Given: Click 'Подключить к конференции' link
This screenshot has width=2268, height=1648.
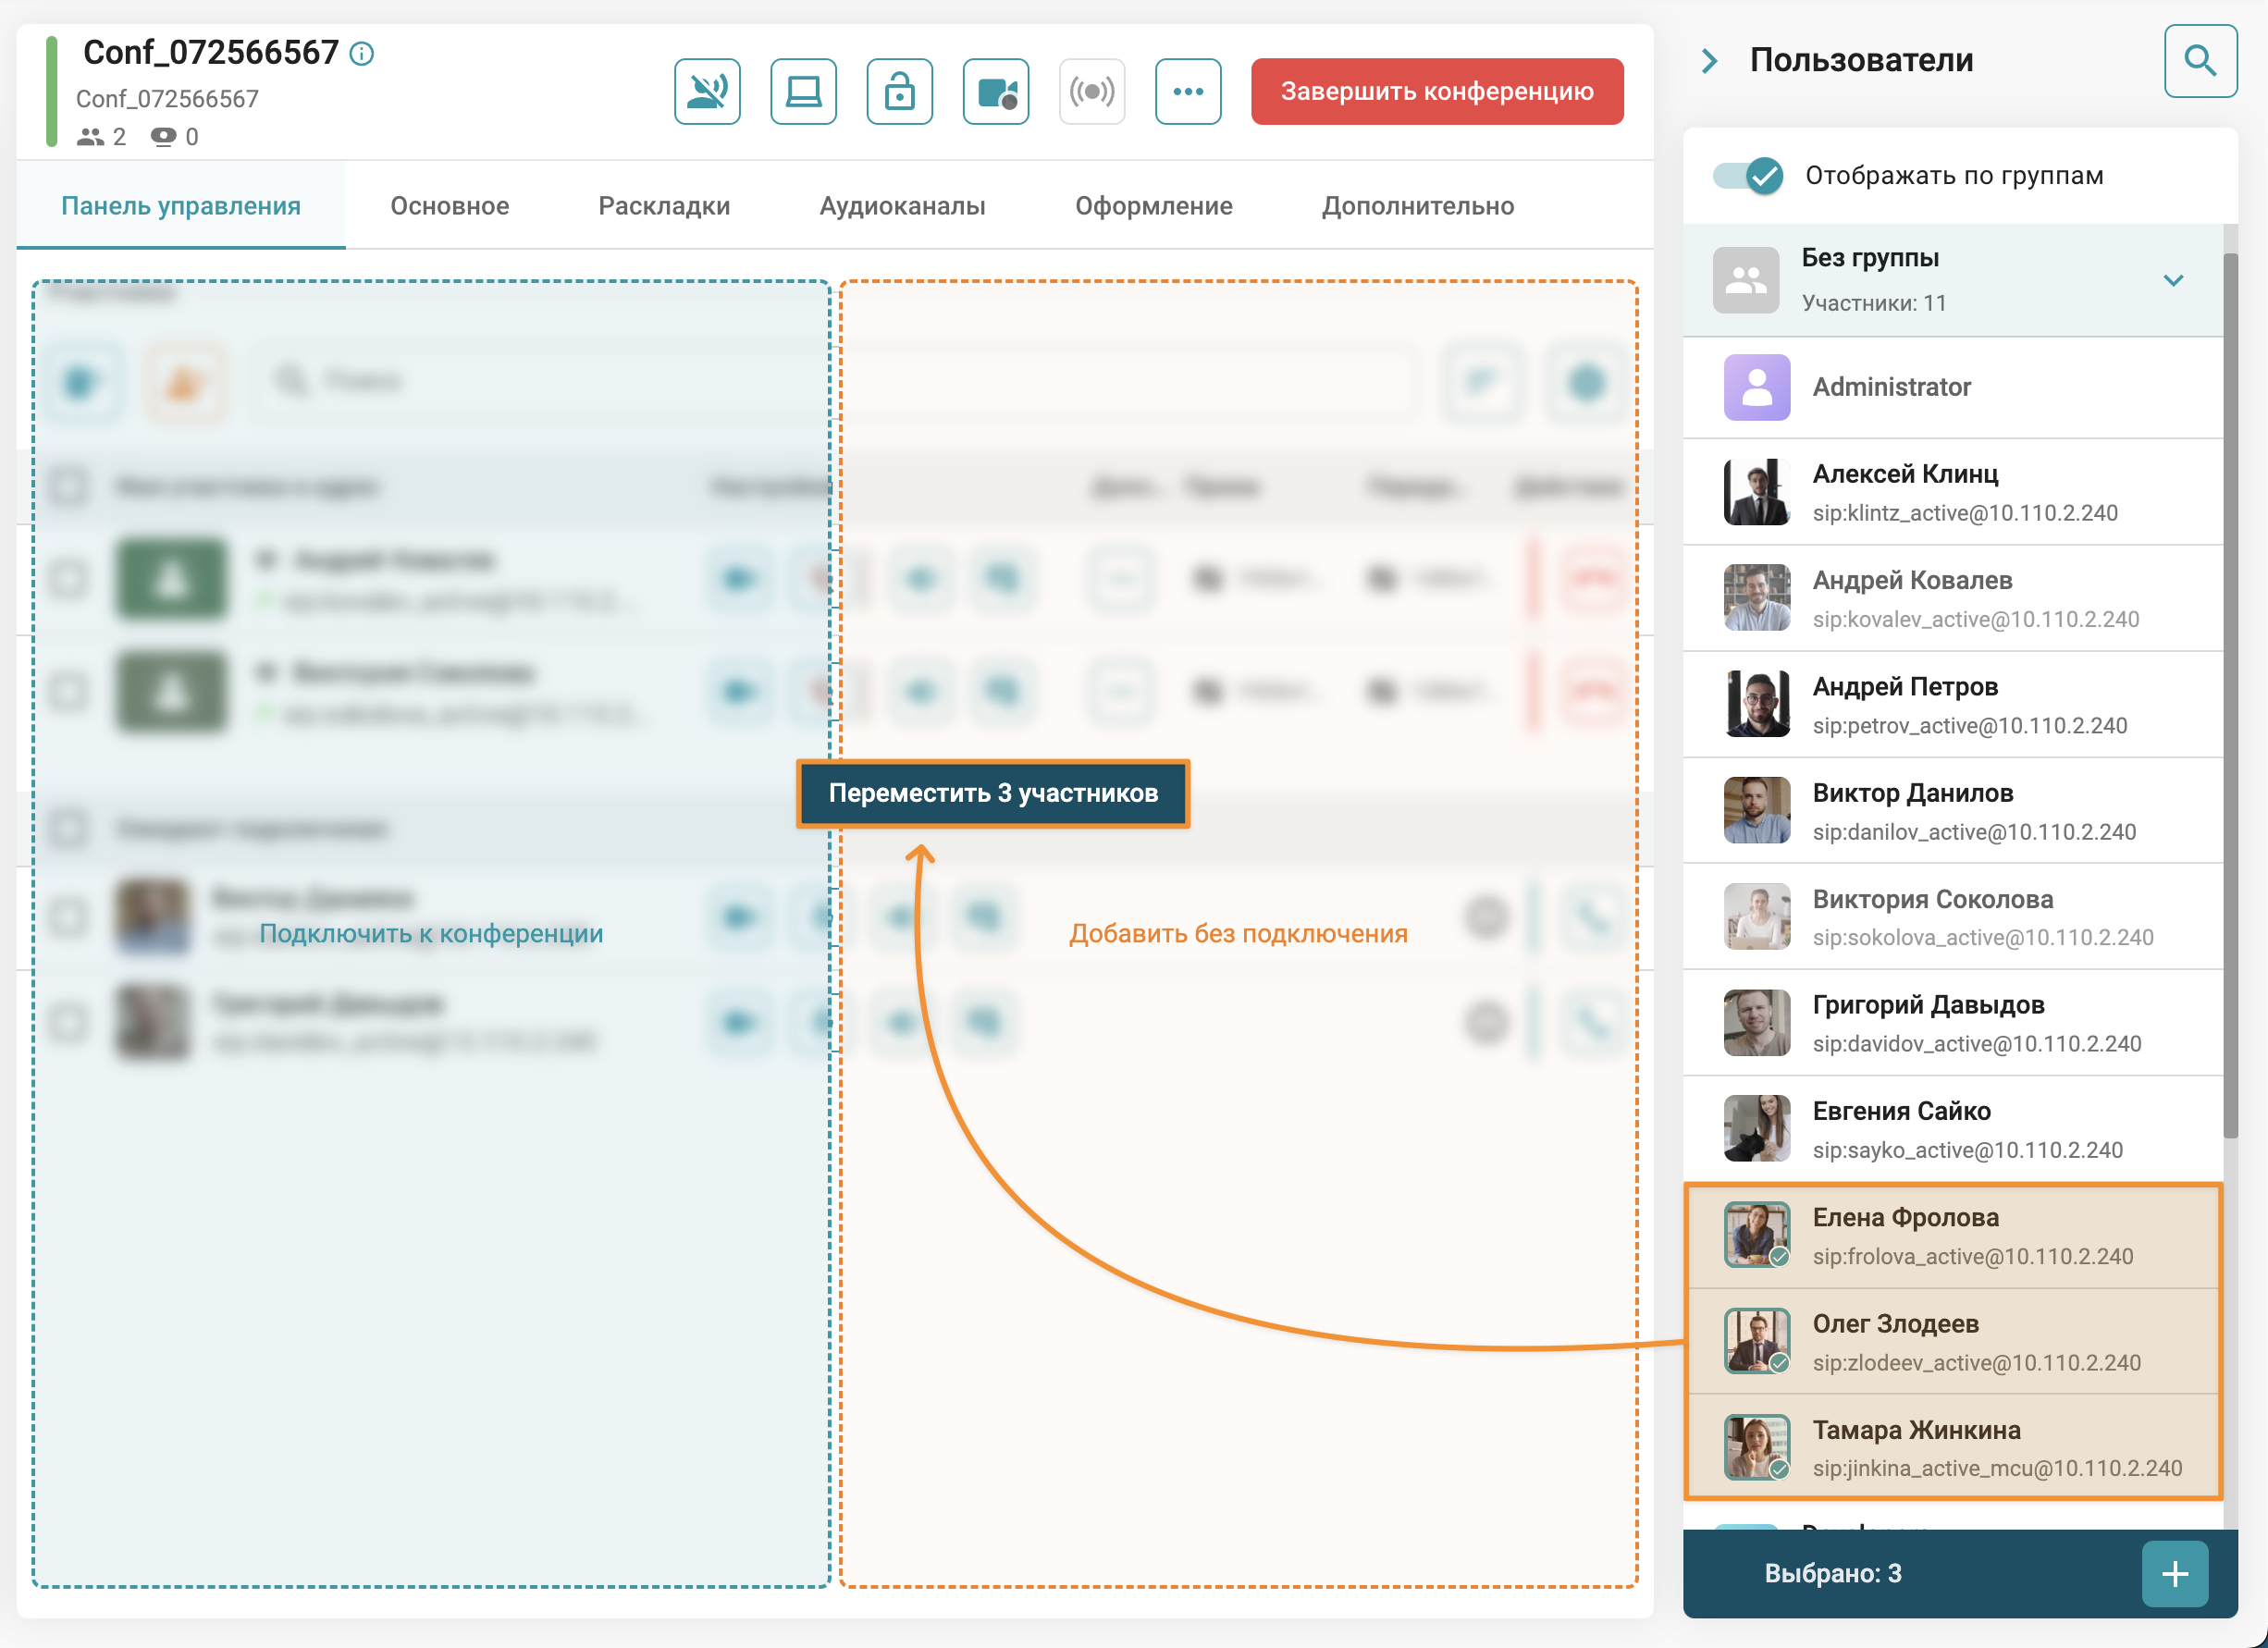Looking at the screenshot, I should coord(431,933).
